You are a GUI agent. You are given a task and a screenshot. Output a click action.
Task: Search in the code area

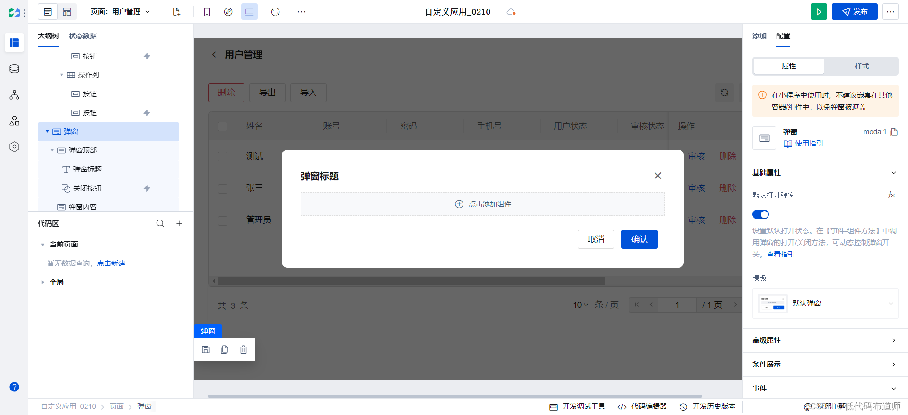[160, 223]
